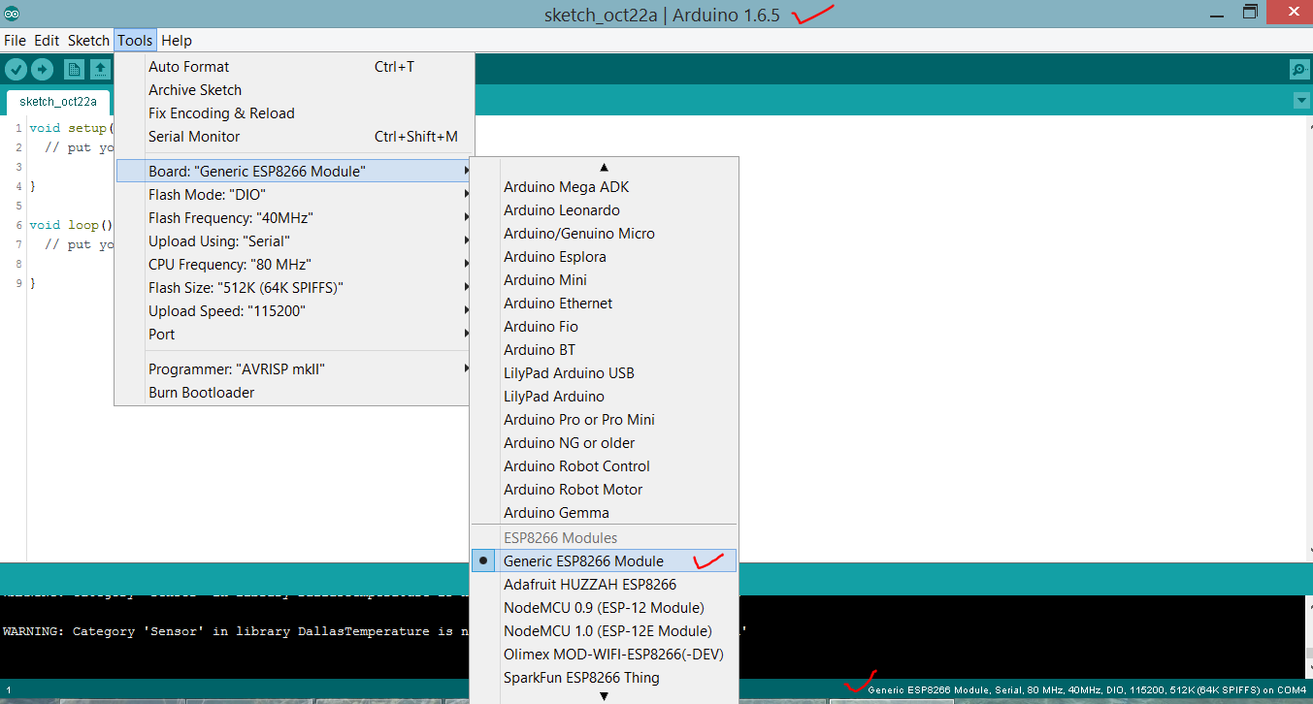Screen dimensions: 1313x704
Task: Open the Edit menu
Action: click(x=47, y=41)
